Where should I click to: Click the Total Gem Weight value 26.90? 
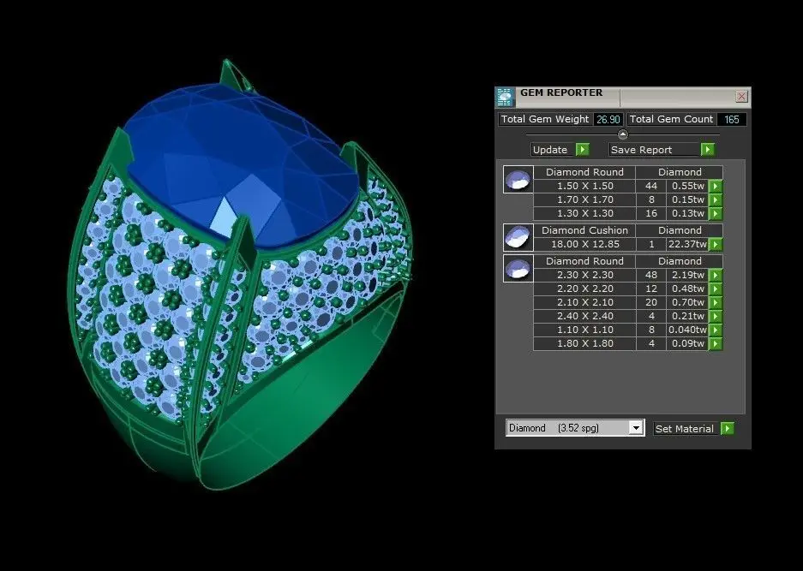click(608, 119)
